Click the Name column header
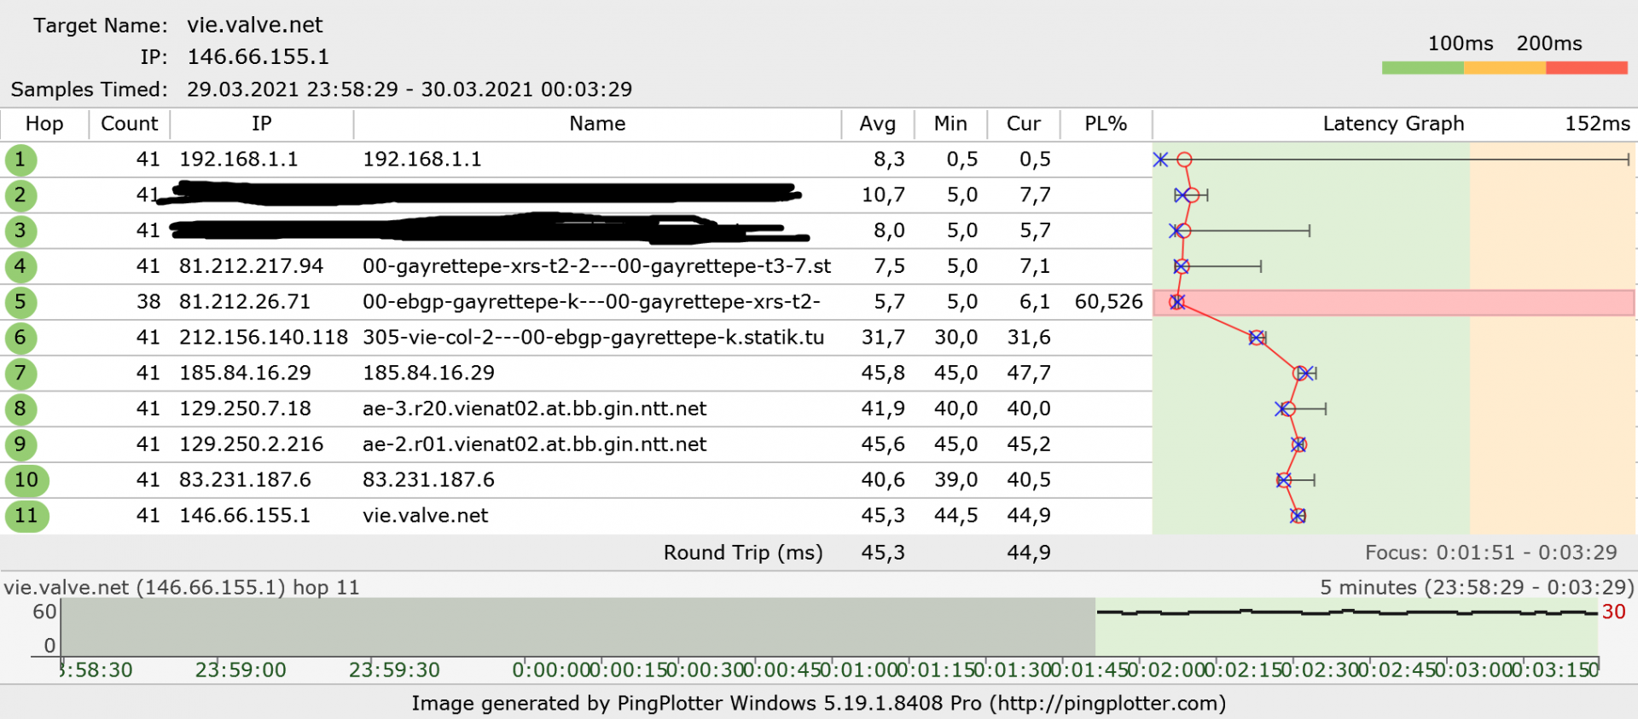The height and width of the screenshot is (719, 1638). [x=597, y=125]
